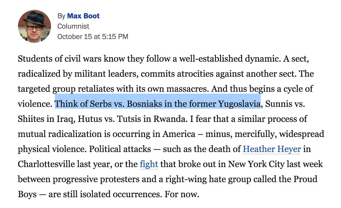341x208 pixels.
Task: Click 'Sunnis vs.' after the highlighted text
Action: coord(285,104)
